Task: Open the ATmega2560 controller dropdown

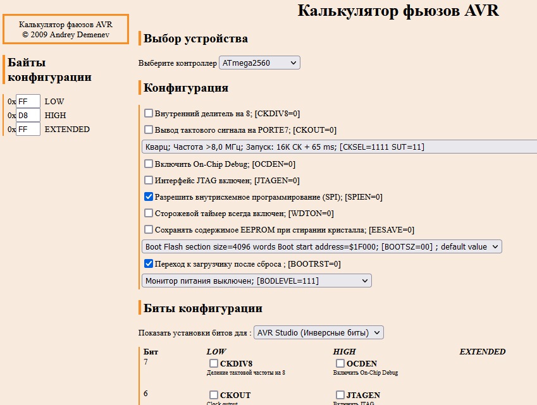Action: click(259, 63)
